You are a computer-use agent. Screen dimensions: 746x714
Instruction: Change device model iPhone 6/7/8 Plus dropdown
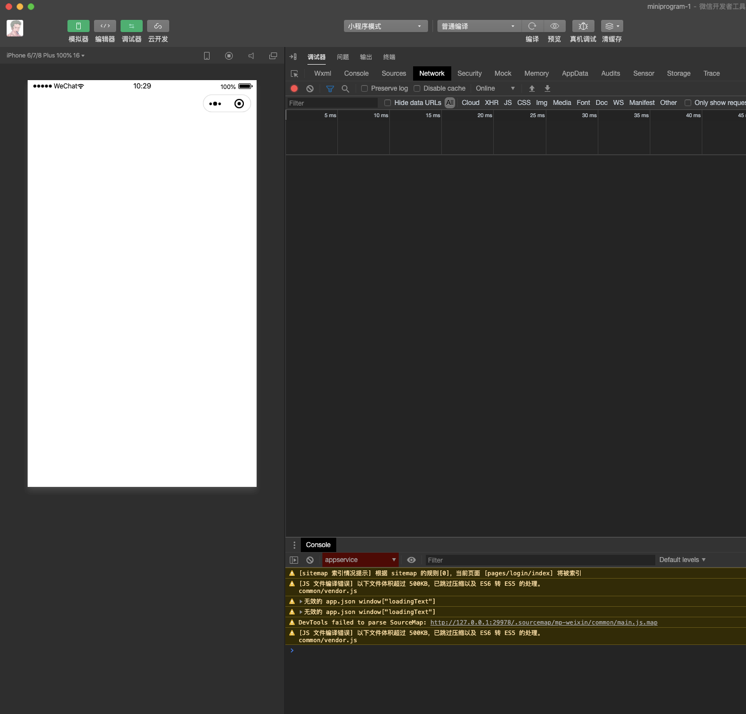pyautogui.click(x=45, y=55)
